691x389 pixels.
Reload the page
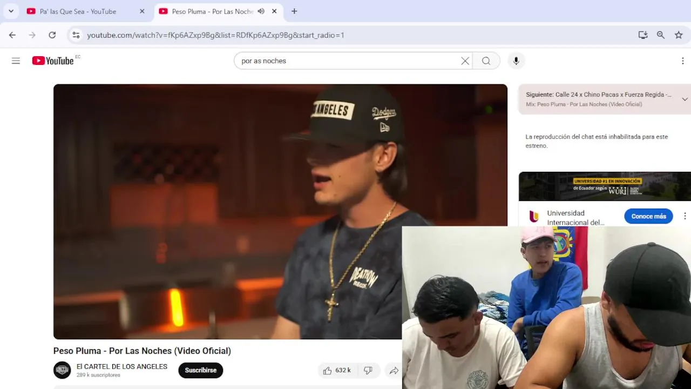pyautogui.click(x=52, y=35)
